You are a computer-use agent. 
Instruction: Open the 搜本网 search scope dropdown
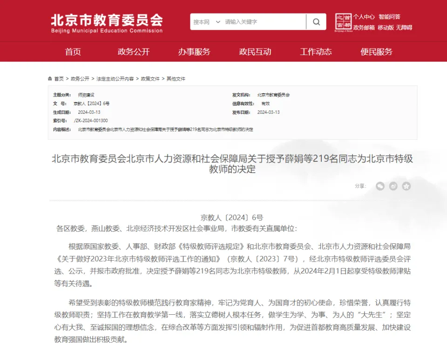click(x=207, y=22)
